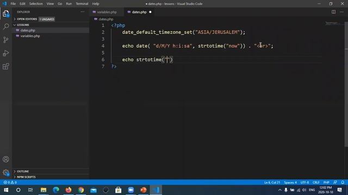Open notifications bell in status bar
The width and height of the screenshot is (348, 195).
coord(343,183)
